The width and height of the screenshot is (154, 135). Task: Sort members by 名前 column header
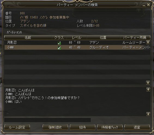click(28, 38)
